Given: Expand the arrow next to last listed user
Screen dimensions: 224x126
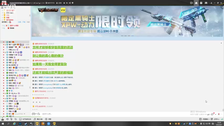Looking at the screenshot, I should [25, 114].
